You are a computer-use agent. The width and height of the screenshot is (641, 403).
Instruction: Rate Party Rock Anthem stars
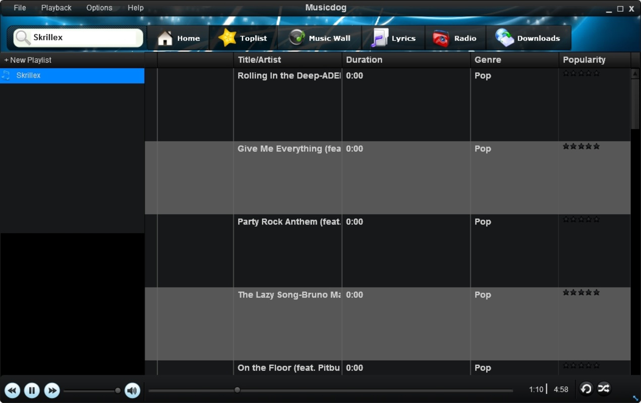pyautogui.click(x=581, y=219)
